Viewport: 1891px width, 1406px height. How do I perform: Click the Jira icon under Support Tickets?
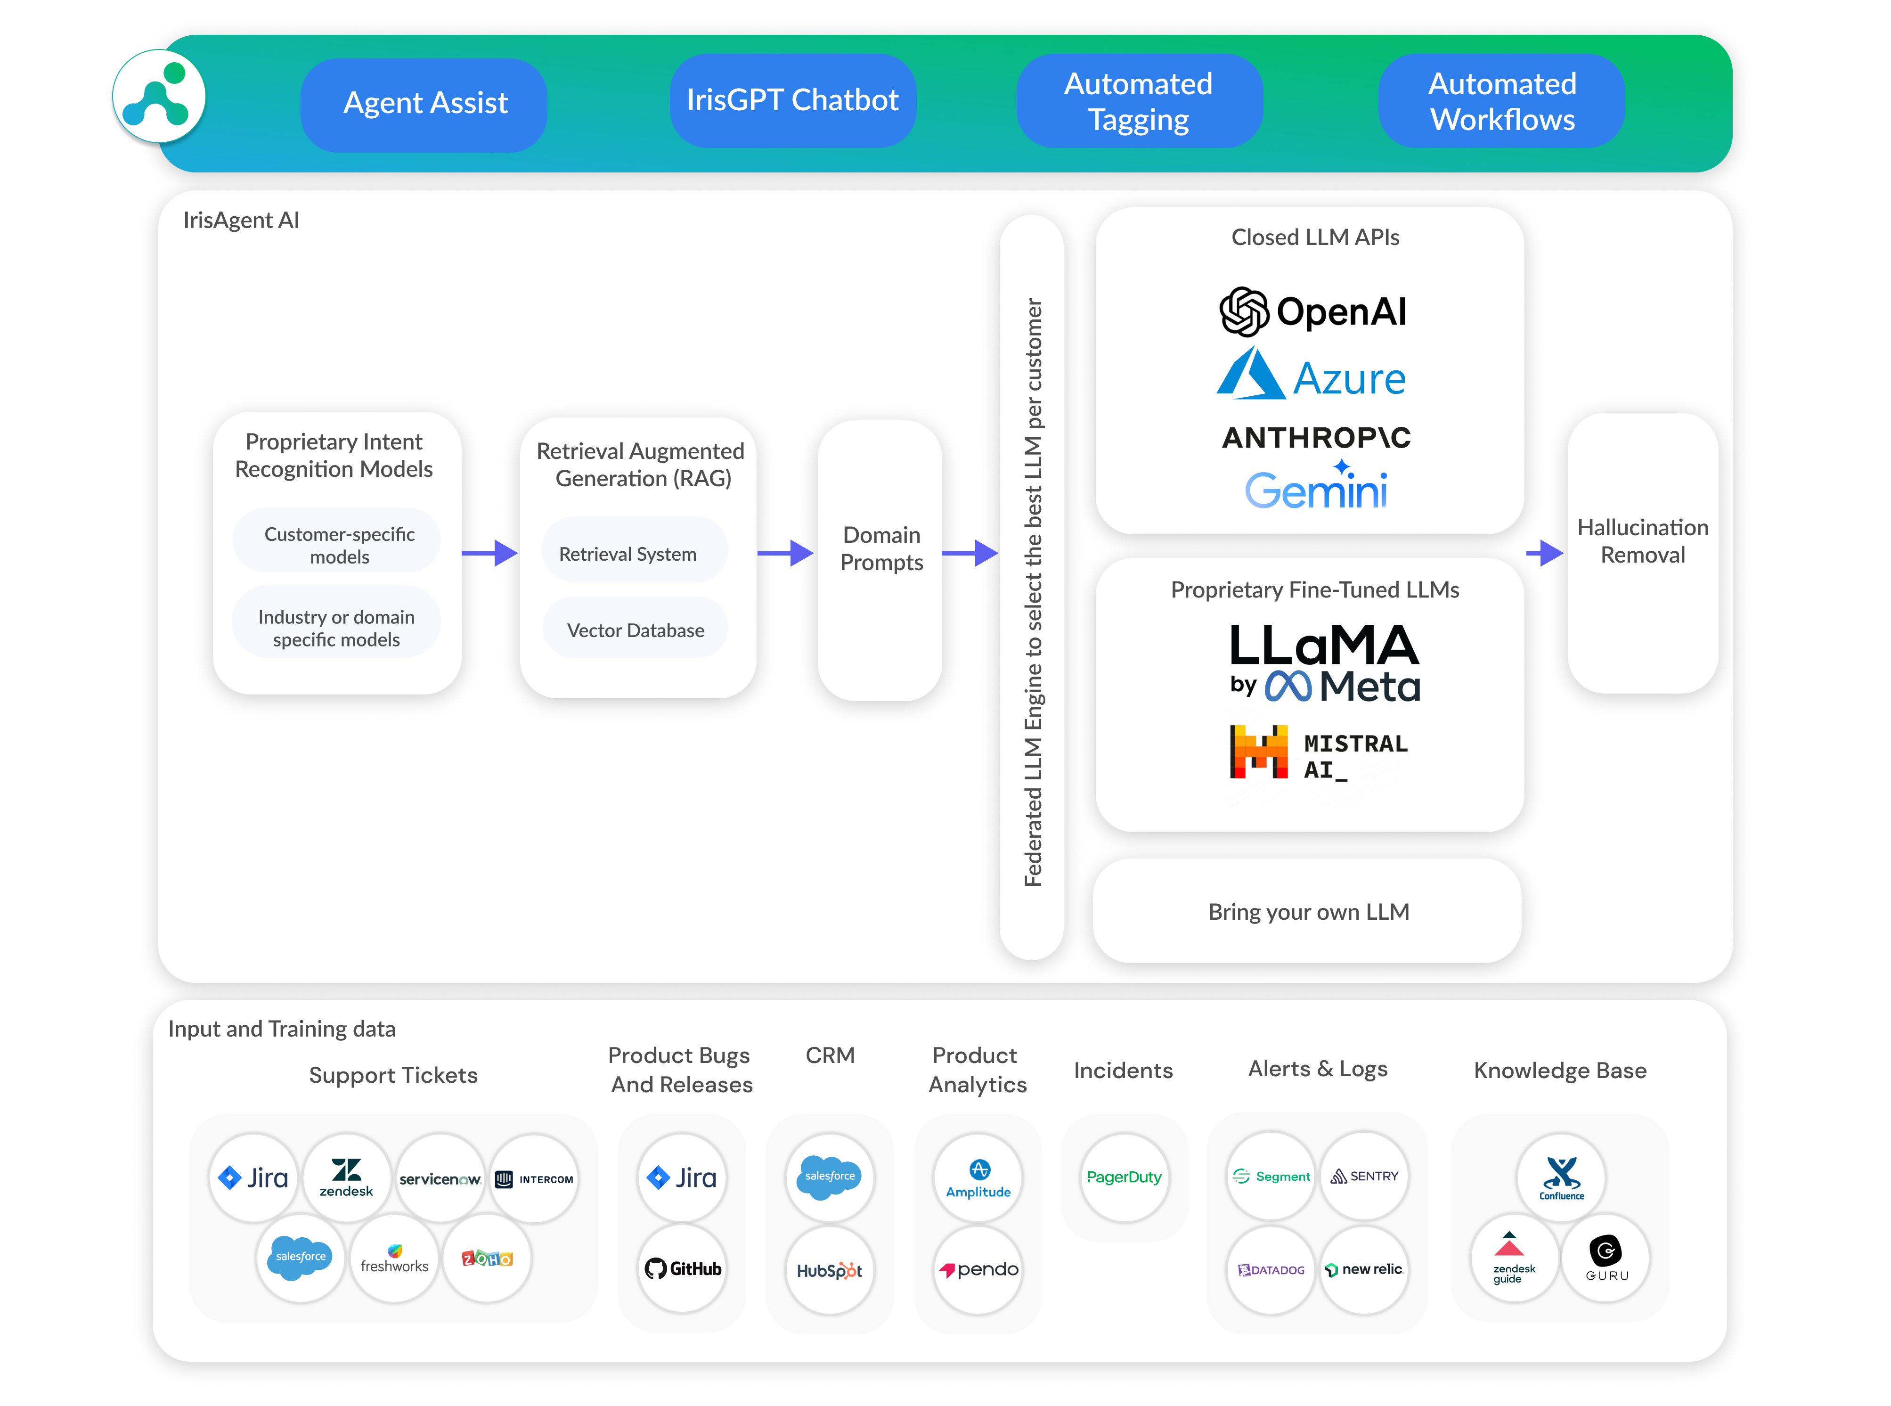pos(253,1177)
